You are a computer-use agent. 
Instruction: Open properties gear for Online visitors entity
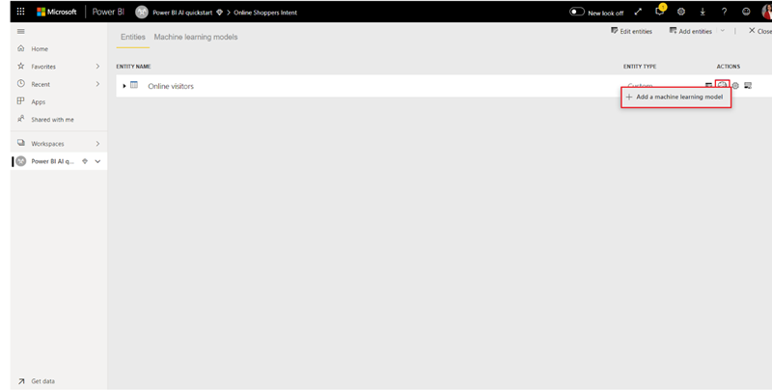coord(735,86)
